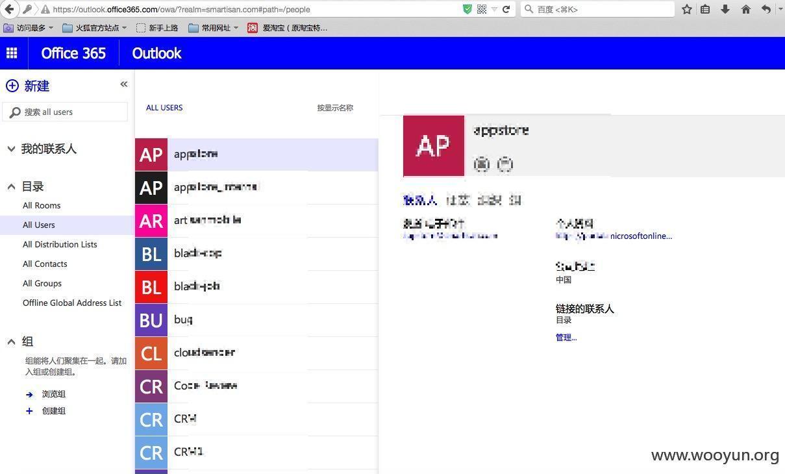The height and width of the screenshot is (474, 785).
Task: Select the BU bug contact row
Action: [x=256, y=320]
